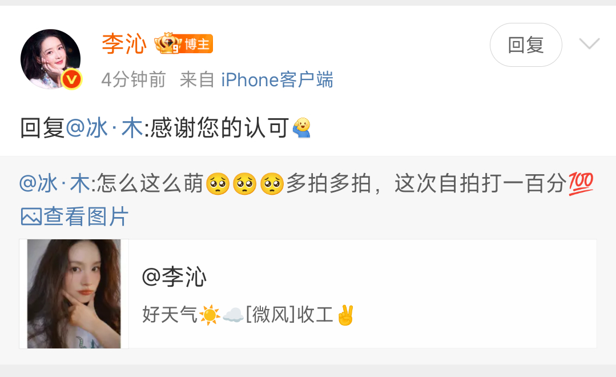Tap the picture icon before 查看图片
616x377 pixels.
(x=31, y=216)
